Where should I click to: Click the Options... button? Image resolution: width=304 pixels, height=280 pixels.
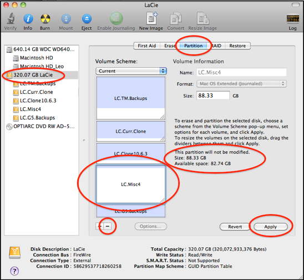click(151, 227)
